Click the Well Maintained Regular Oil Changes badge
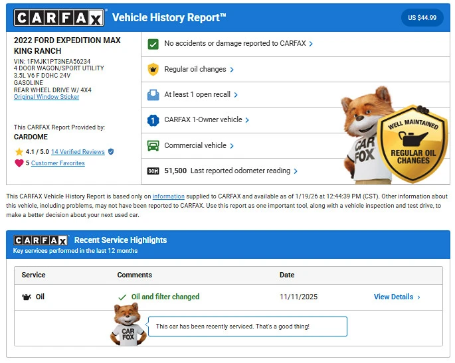This screenshot has width=455, height=363. (413, 144)
